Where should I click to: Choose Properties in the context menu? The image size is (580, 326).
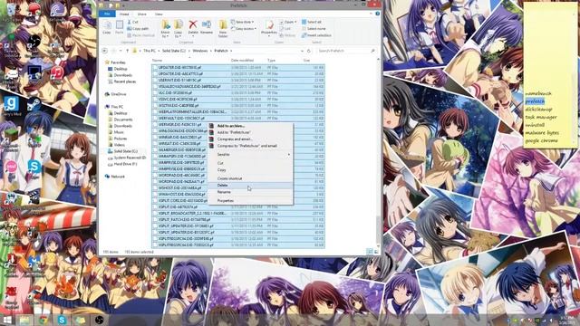(250, 201)
